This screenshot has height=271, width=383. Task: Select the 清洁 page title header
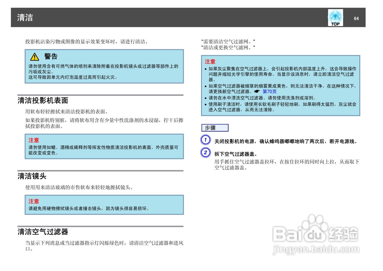coord(23,18)
